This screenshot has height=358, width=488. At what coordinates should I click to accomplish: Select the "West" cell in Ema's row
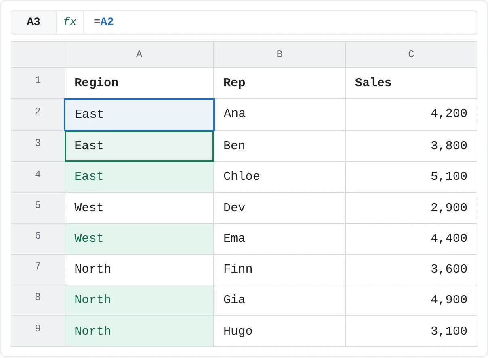click(x=139, y=239)
